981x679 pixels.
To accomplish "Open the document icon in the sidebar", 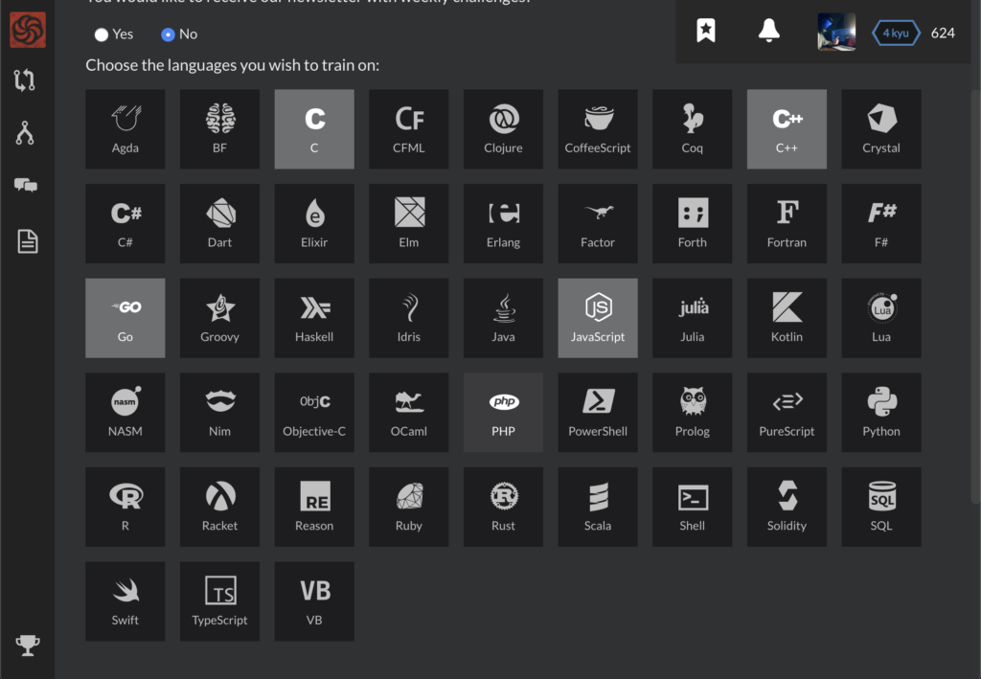I will (x=27, y=241).
